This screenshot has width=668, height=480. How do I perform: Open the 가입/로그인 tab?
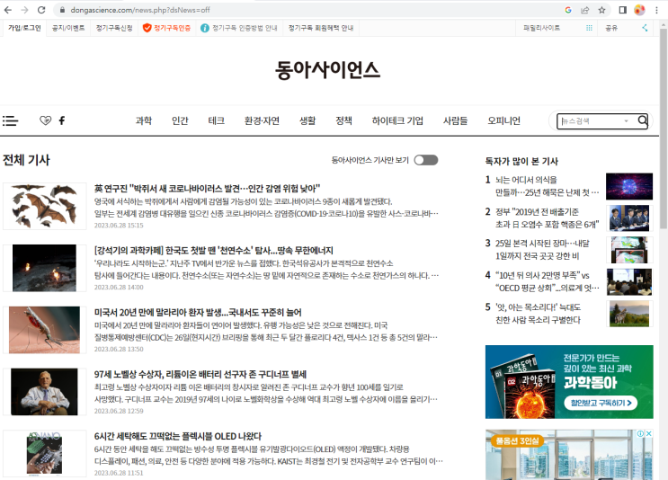[x=24, y=28]
